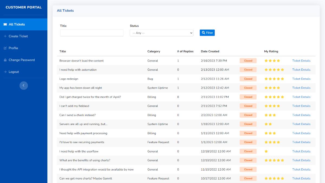Open the Status combo box arrow
This screenshot has width=325, height=183.
(191, 33)
